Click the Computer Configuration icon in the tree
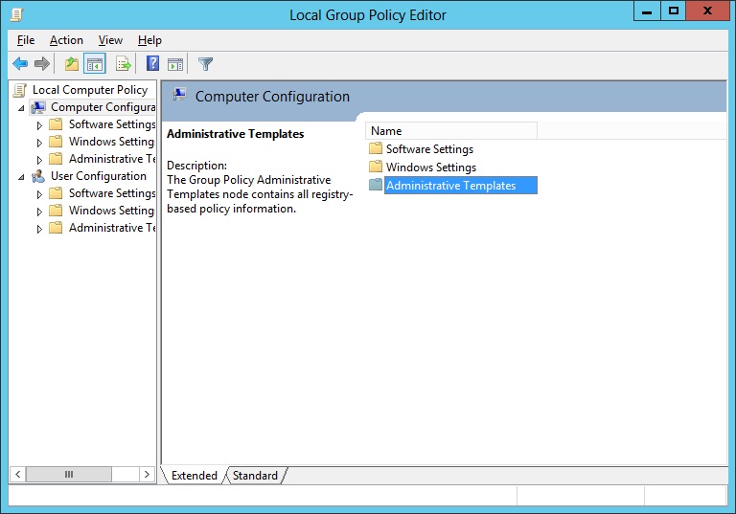 pyautogui.click(x=38, y=107)
